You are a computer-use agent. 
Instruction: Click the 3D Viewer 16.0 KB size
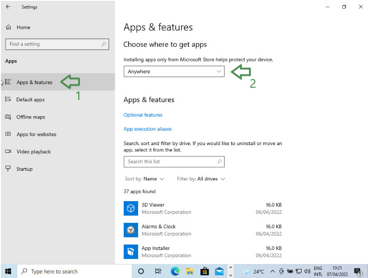tap(274, 205)
